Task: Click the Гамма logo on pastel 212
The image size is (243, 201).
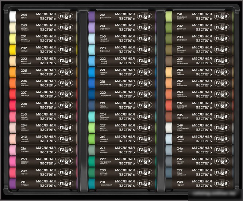Action: click(x=144, y=16)
